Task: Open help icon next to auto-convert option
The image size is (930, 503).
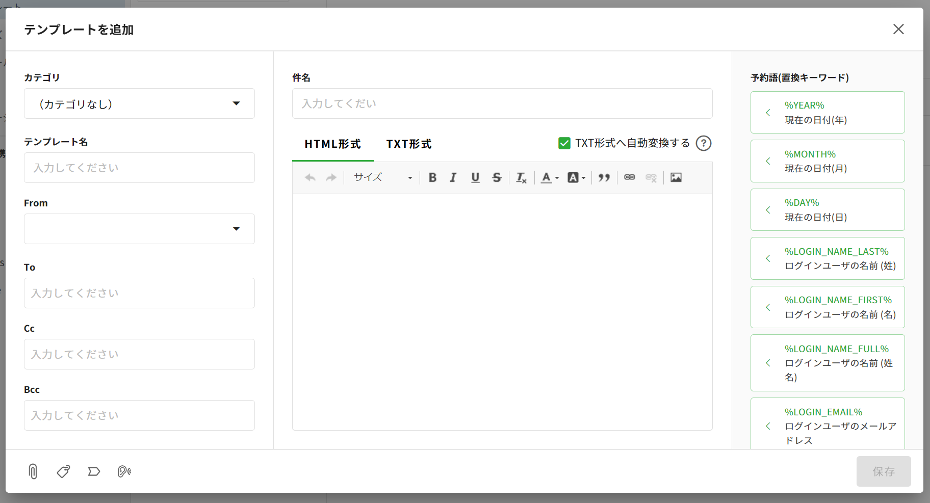Action: coord(704,143)
